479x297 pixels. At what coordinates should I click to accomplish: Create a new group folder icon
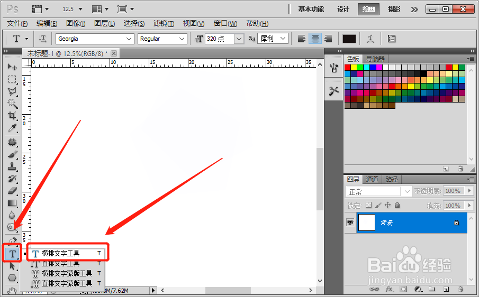click(x=432, y=289)
